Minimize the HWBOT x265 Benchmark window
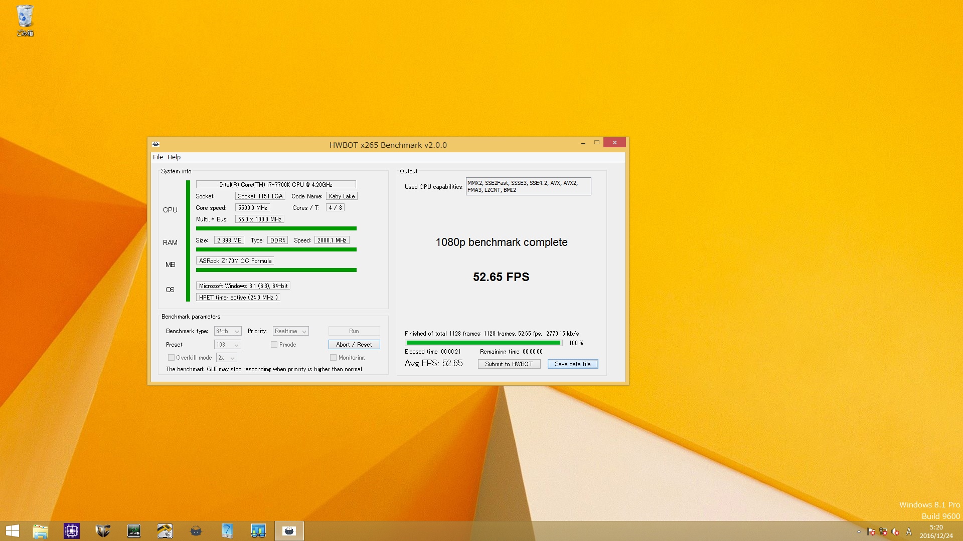963x541 pixels. (x=583, y=143)
